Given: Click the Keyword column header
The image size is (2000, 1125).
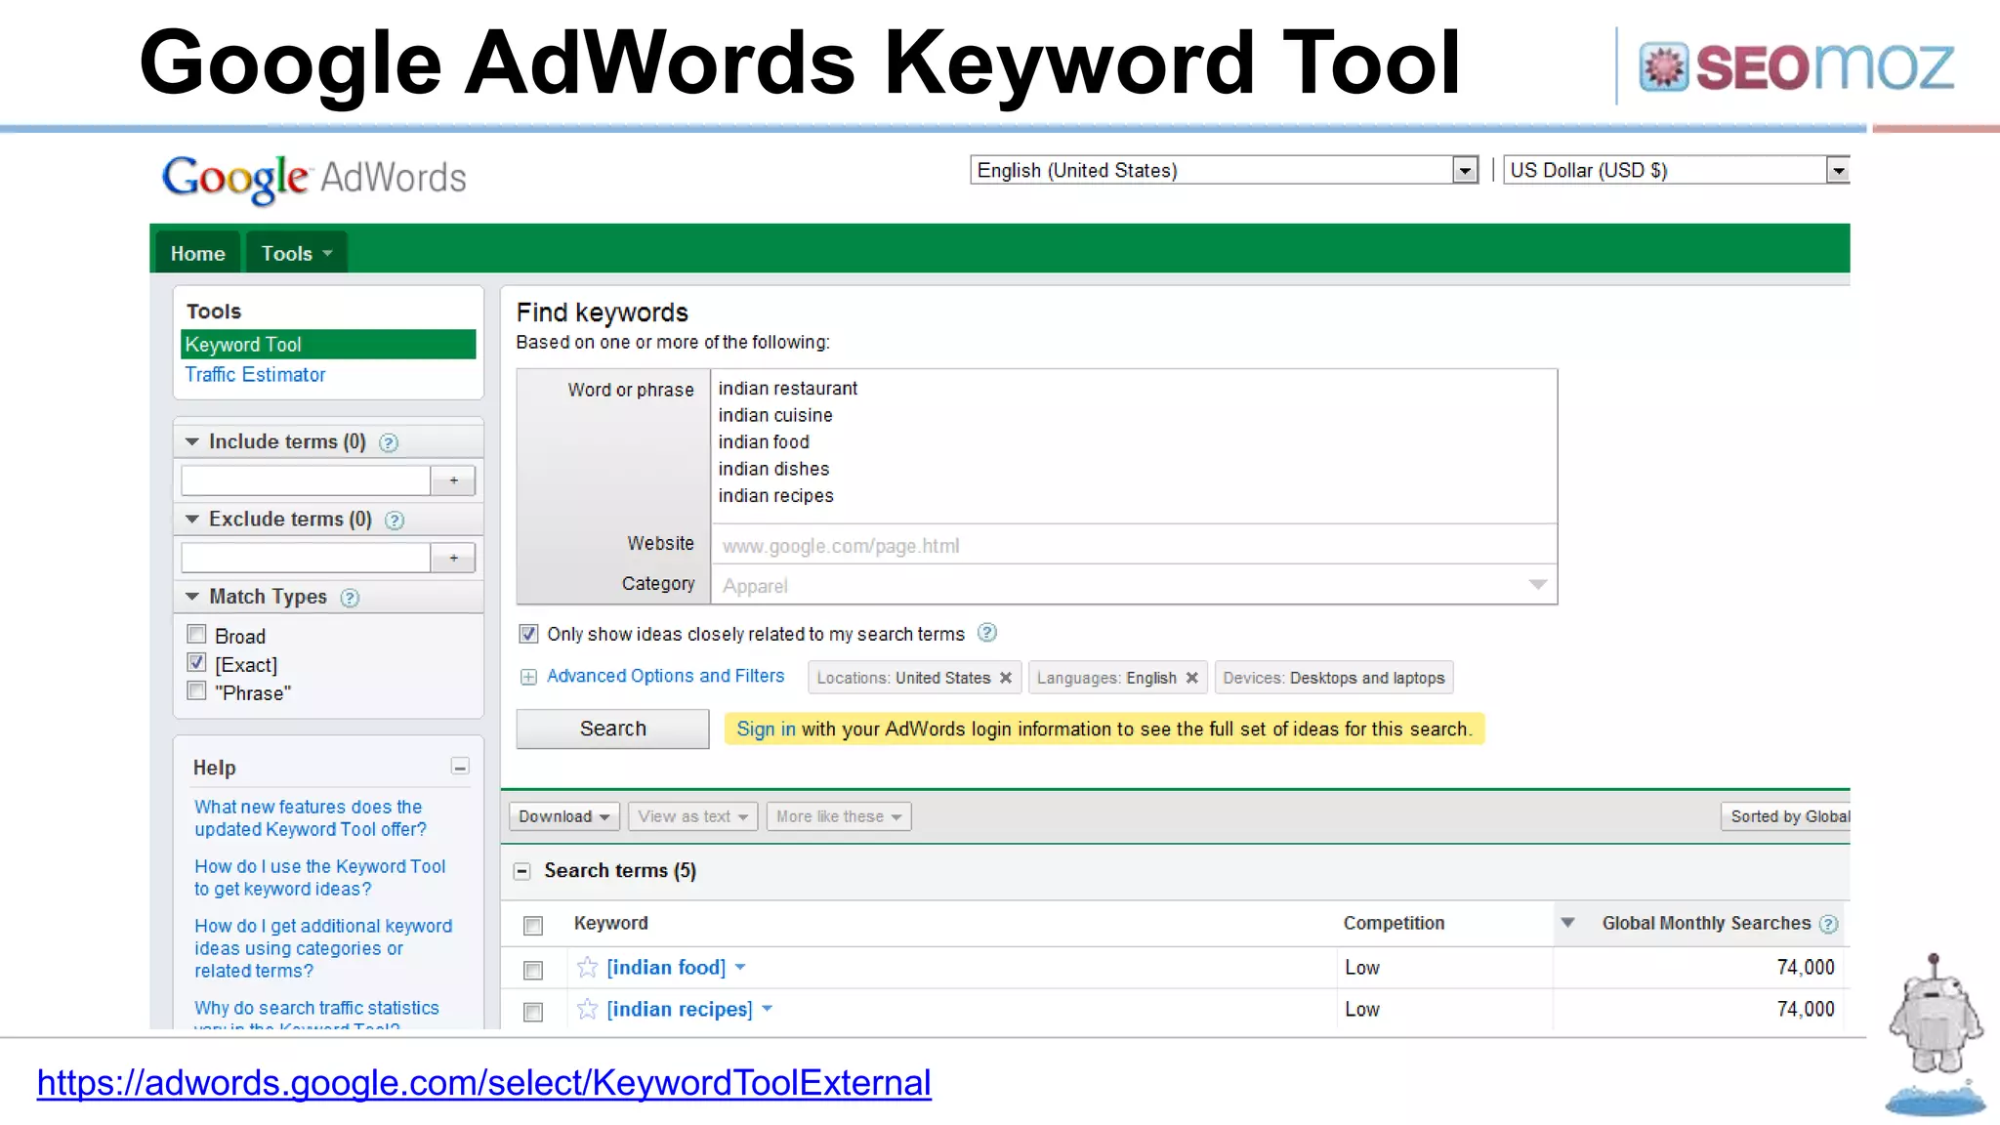Looking at the screenshot, I should (611, 923).
